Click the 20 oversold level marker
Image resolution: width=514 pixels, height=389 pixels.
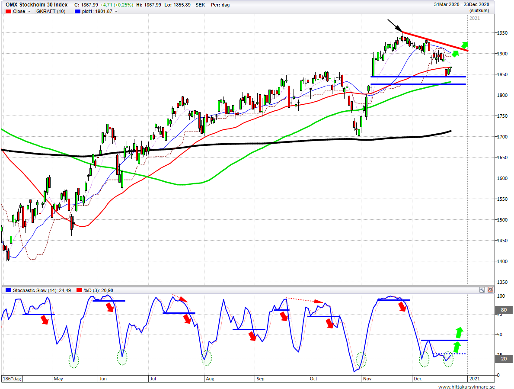click(504, 359)
